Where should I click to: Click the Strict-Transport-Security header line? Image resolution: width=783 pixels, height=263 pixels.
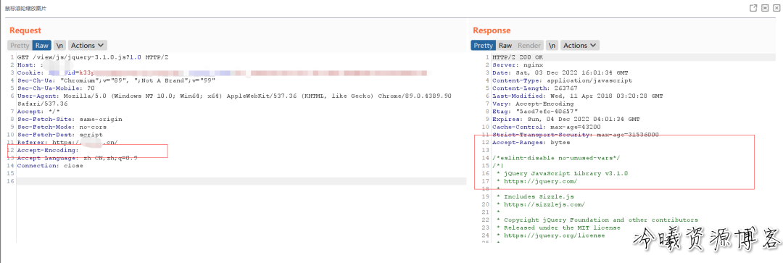tap(576, 135)
